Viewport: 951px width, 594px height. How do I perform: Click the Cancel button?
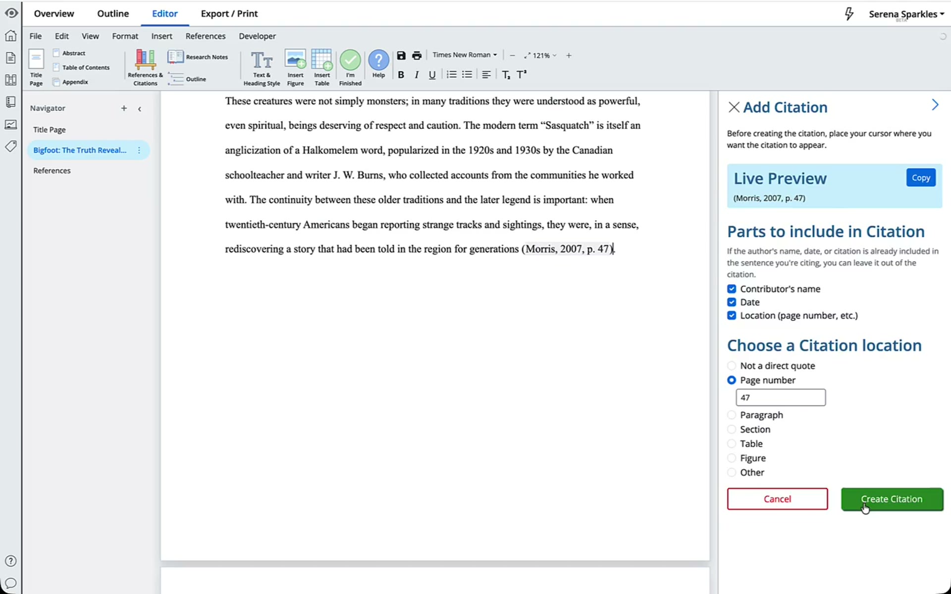[x=777, y=499]
